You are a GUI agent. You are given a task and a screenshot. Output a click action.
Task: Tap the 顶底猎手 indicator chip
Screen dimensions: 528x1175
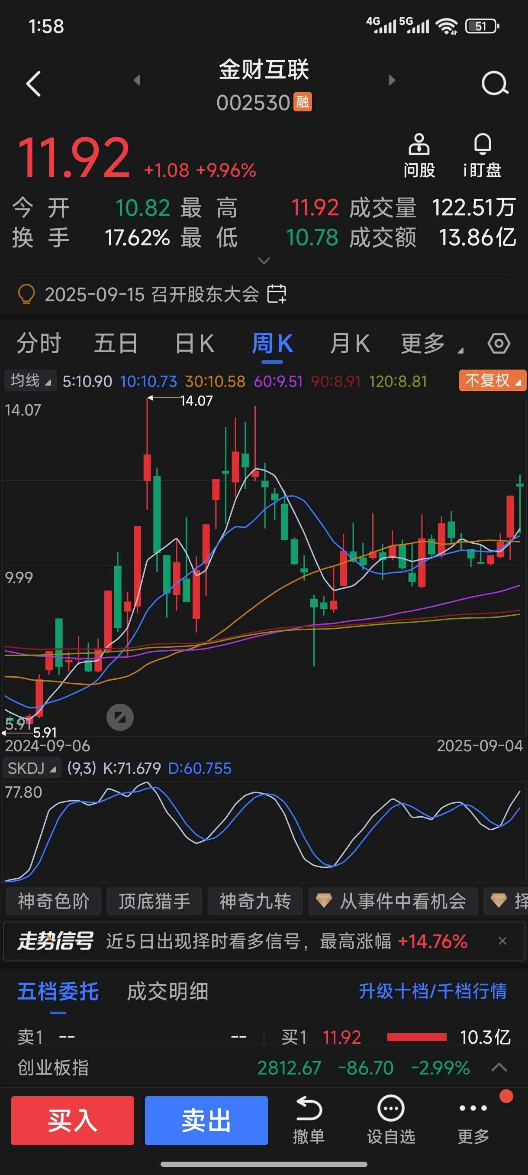[x=155, y=901]
